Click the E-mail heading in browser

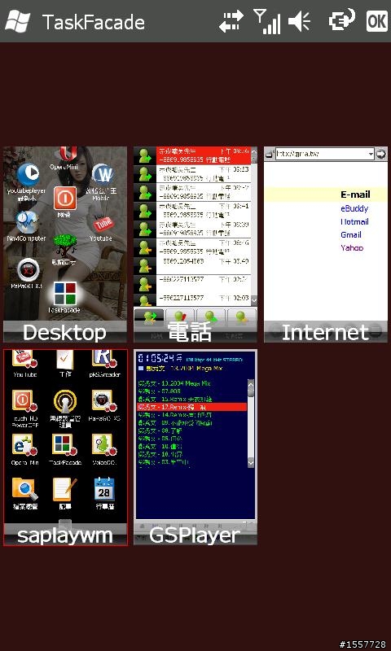[x=355, y=194]
